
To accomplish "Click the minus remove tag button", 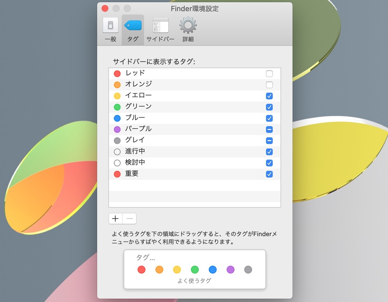I will point(130,219).
